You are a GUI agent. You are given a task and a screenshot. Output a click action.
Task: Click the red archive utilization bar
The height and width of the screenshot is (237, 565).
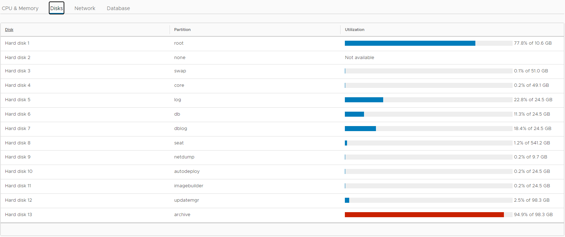423,214
